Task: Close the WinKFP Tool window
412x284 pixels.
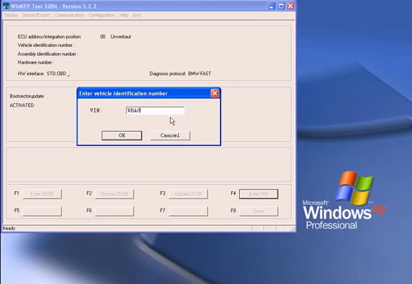Action: (291, 6)
